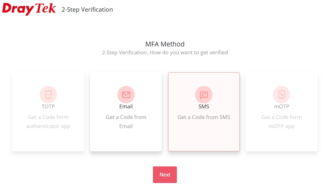Viewport: 327px width, 189px height.
Task: Select the empty area of SMS card
Action: coord(204,137)
